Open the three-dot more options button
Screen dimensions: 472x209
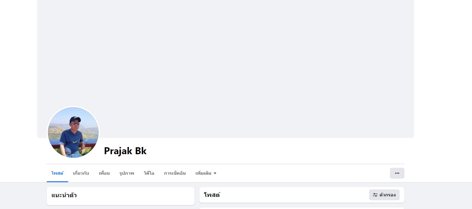[x=397, y=173]
